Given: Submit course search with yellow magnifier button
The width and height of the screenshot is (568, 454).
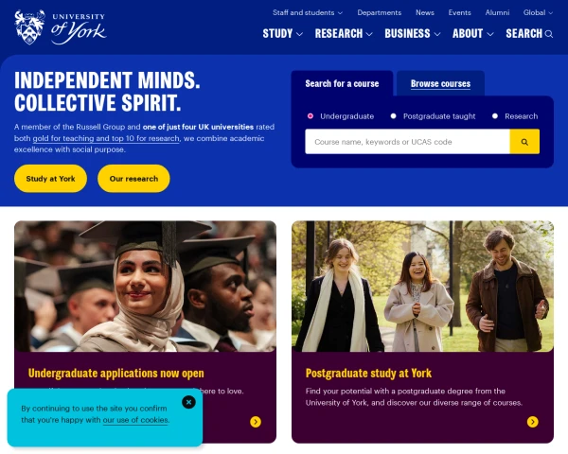Looking at the screenshot, I should 524,142.
